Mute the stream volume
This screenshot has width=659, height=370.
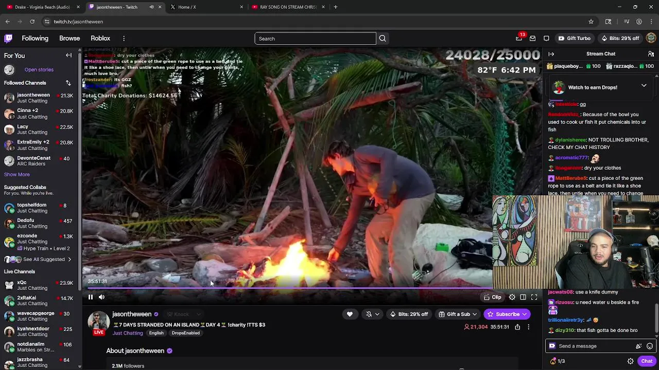coord(101,297)
